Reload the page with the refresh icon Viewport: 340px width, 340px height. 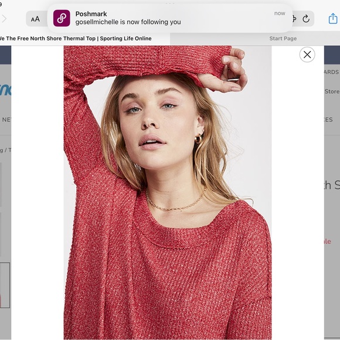[x=306, y=19]
